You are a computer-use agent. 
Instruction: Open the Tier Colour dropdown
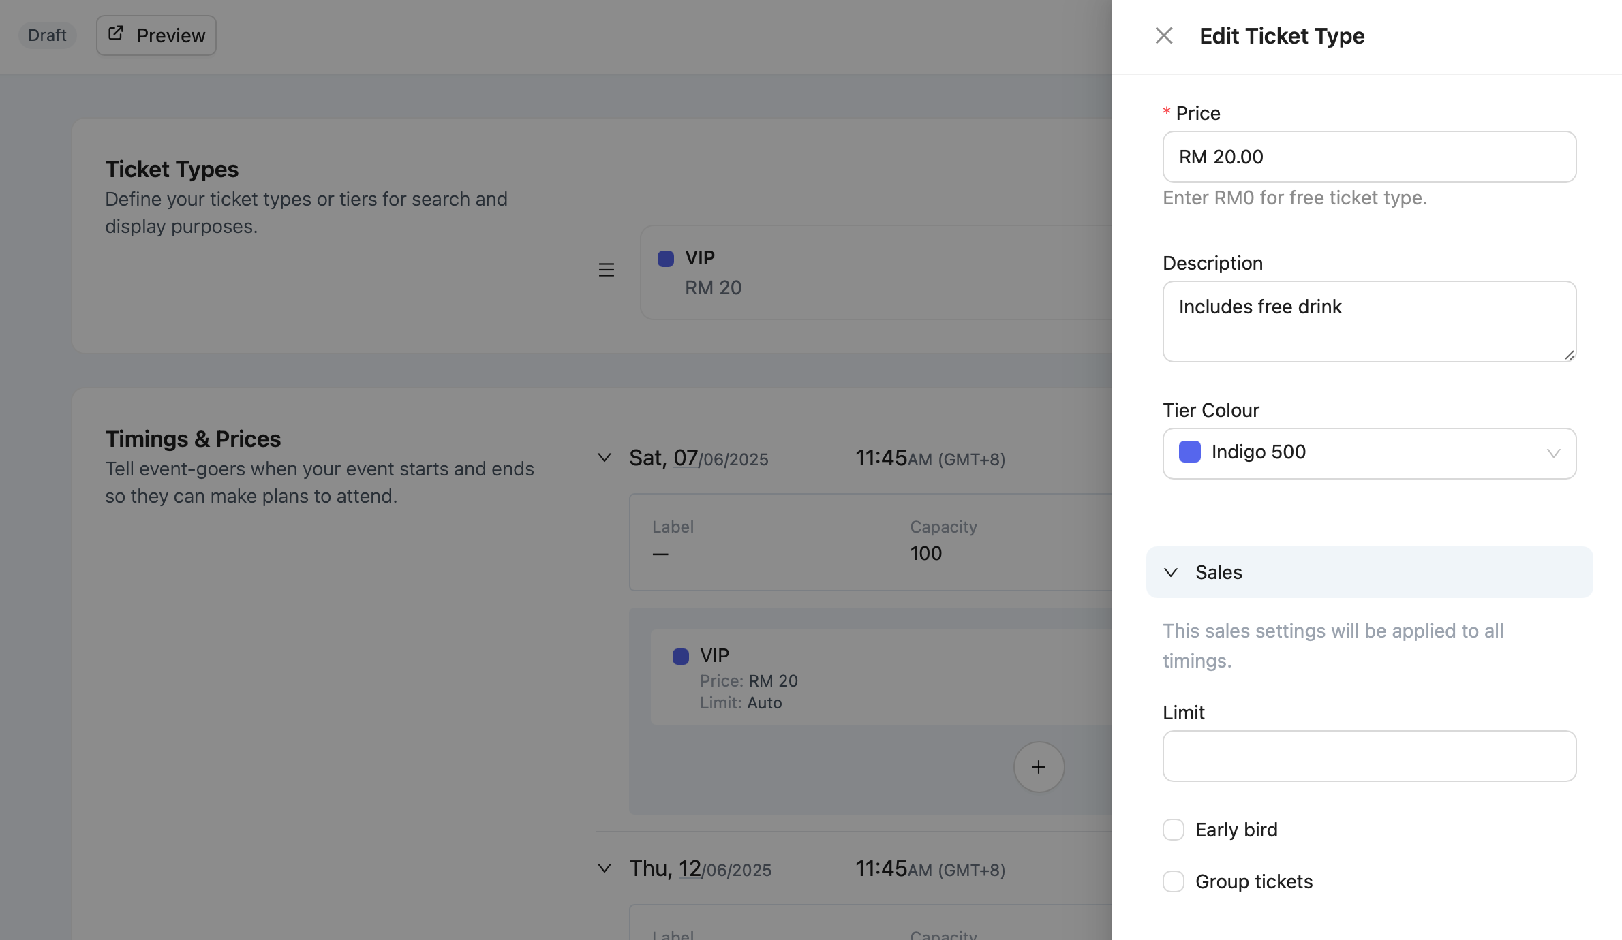[1370, 453]
